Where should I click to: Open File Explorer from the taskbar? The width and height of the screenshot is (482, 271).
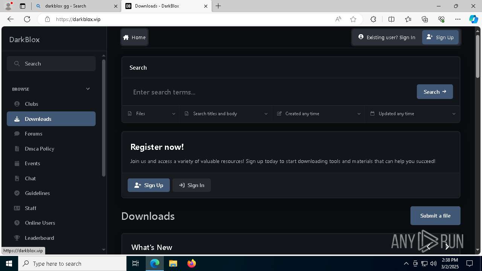coord(173,263)
